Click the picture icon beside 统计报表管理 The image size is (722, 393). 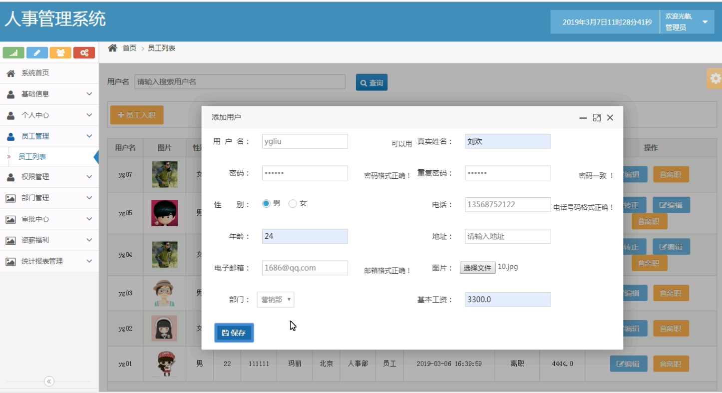point(10,262)
